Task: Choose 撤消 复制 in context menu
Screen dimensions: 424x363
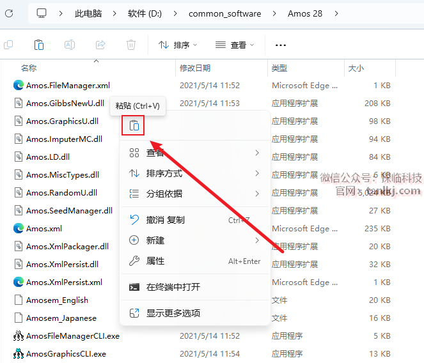Action: pyautogui.click(x=194, y=220)
